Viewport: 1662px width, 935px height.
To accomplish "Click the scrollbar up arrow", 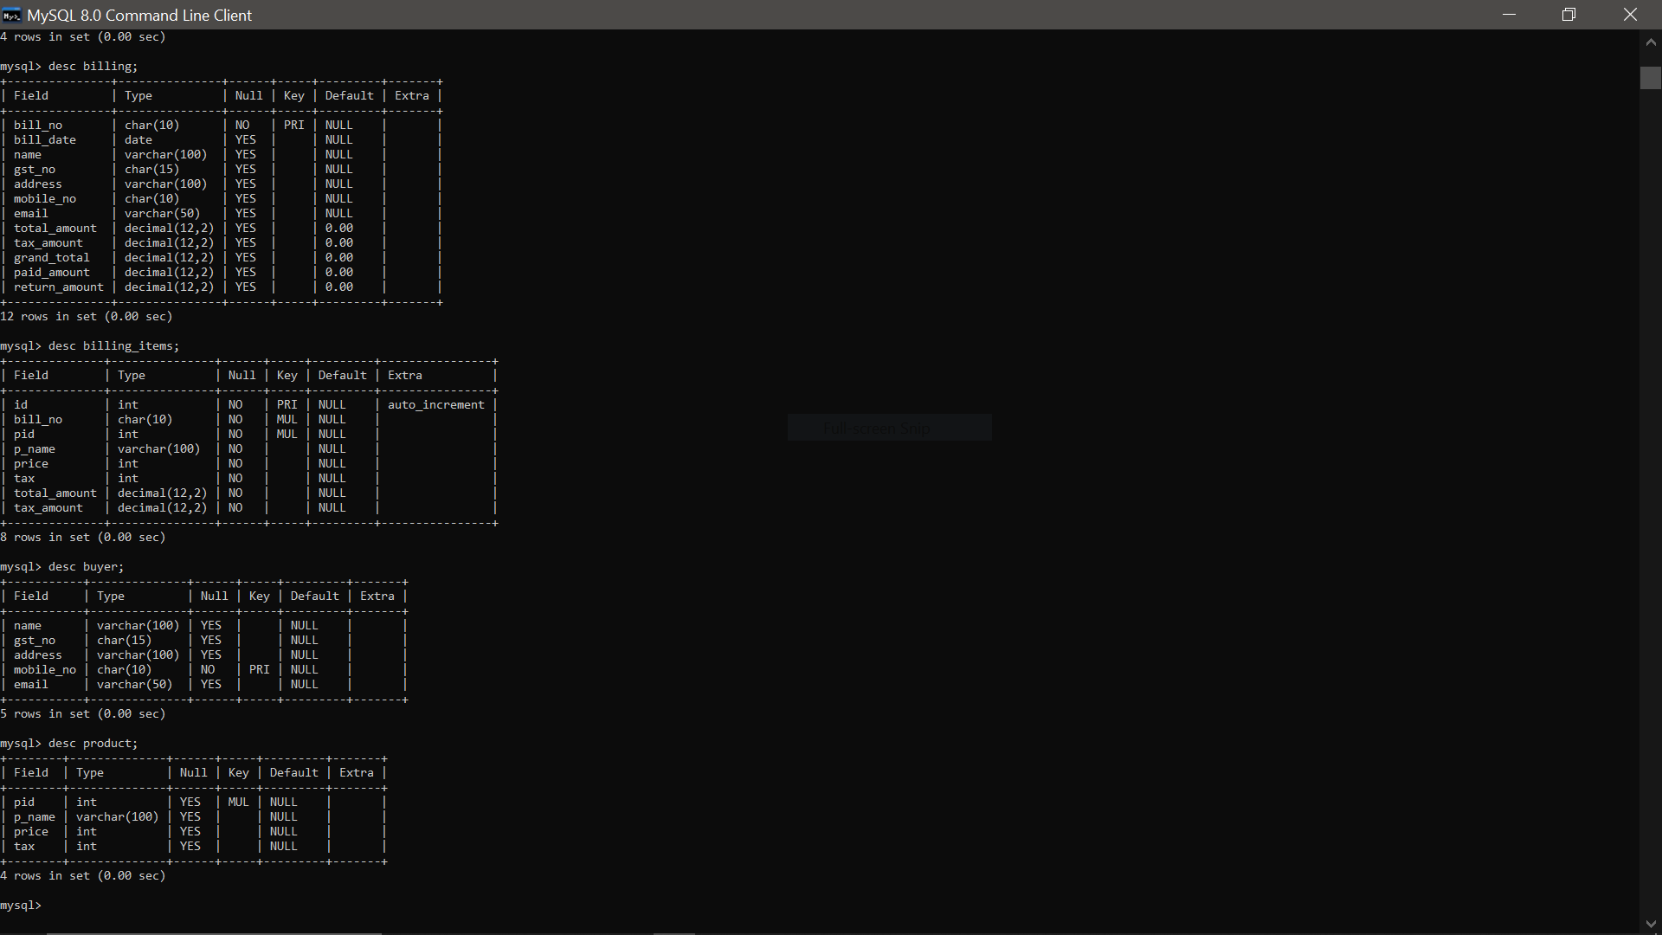I will tap(1651, 42).
